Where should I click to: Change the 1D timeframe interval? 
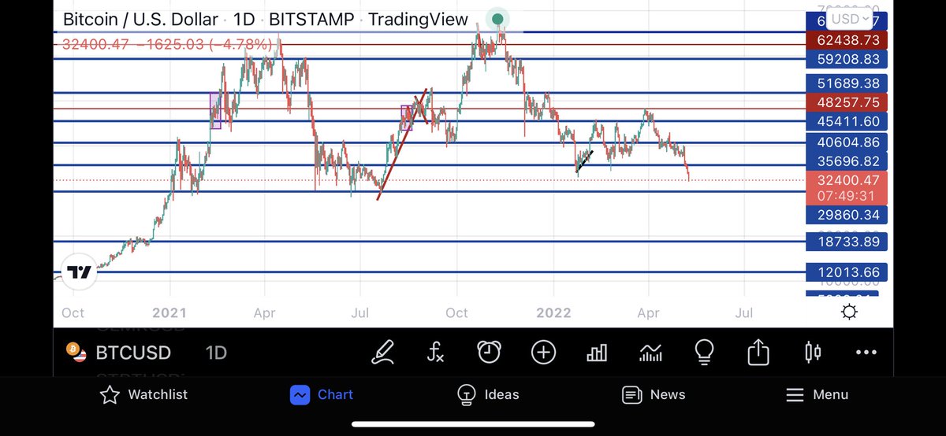click(x=216, y=353)
